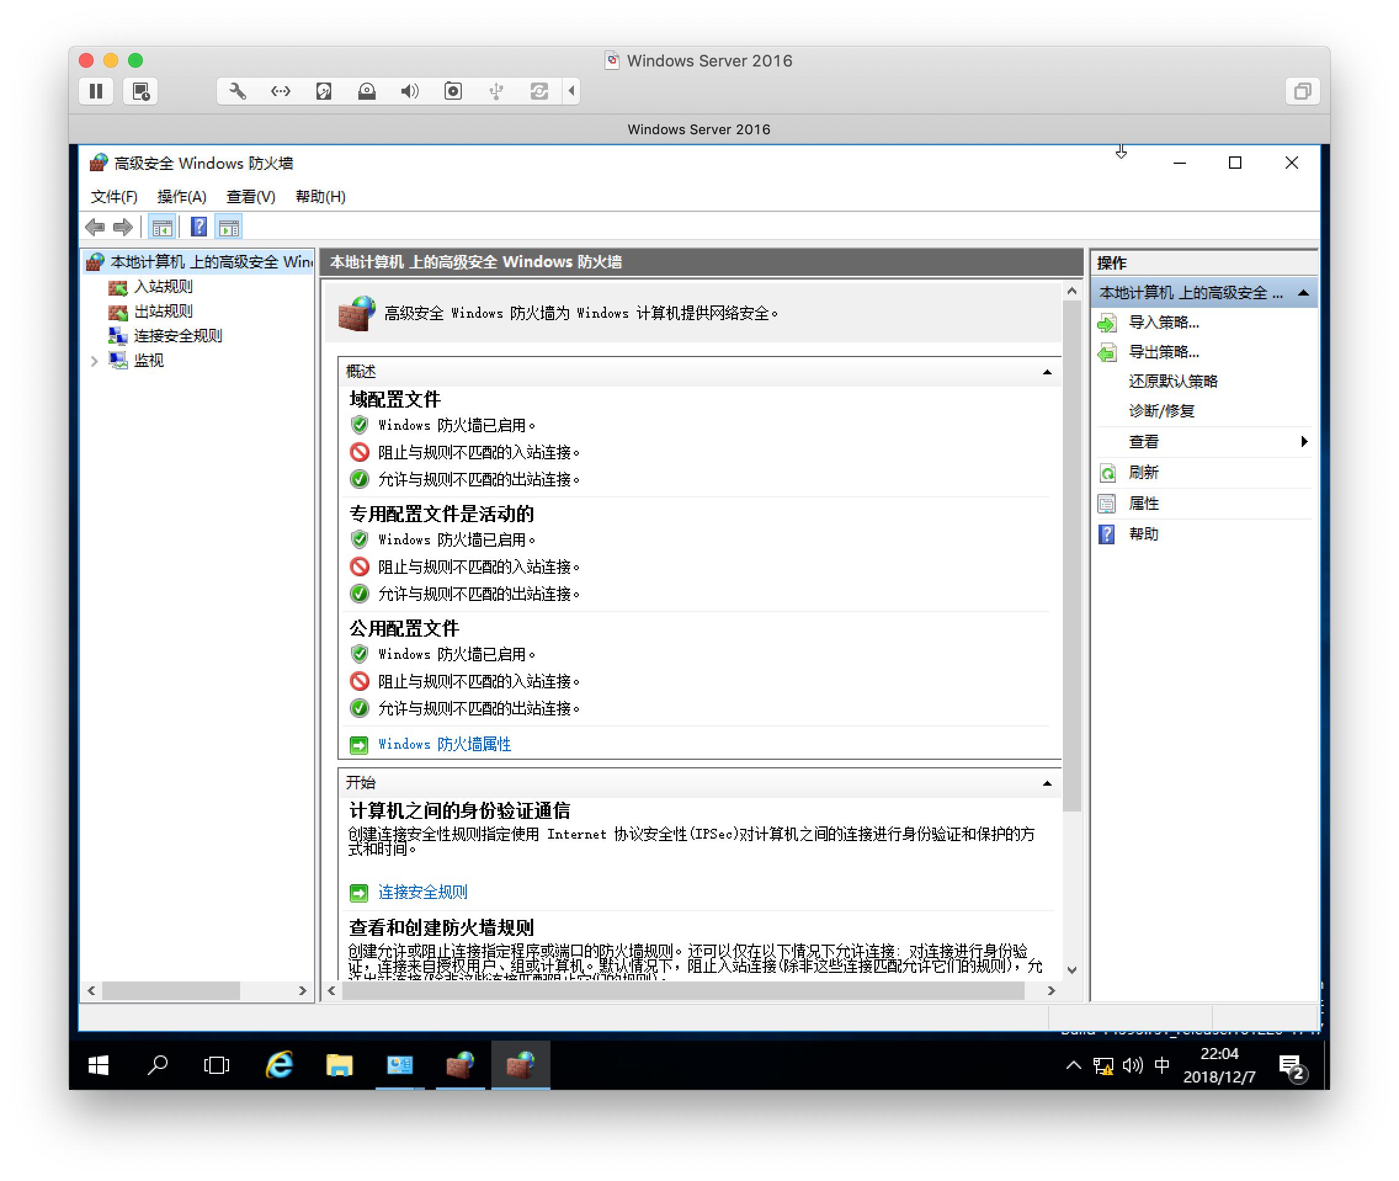
Task: Click the Back navigation arrow in the console toolbar
Action: (95, 228)
